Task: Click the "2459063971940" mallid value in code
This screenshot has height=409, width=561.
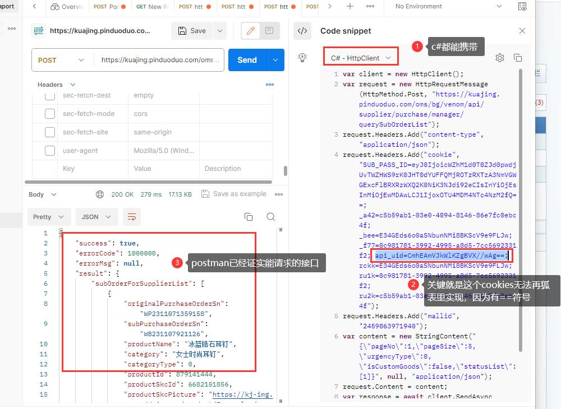Action: [x=391, y=326]
